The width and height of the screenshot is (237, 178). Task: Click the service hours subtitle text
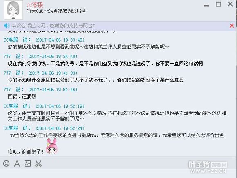(x=56, y=11)
